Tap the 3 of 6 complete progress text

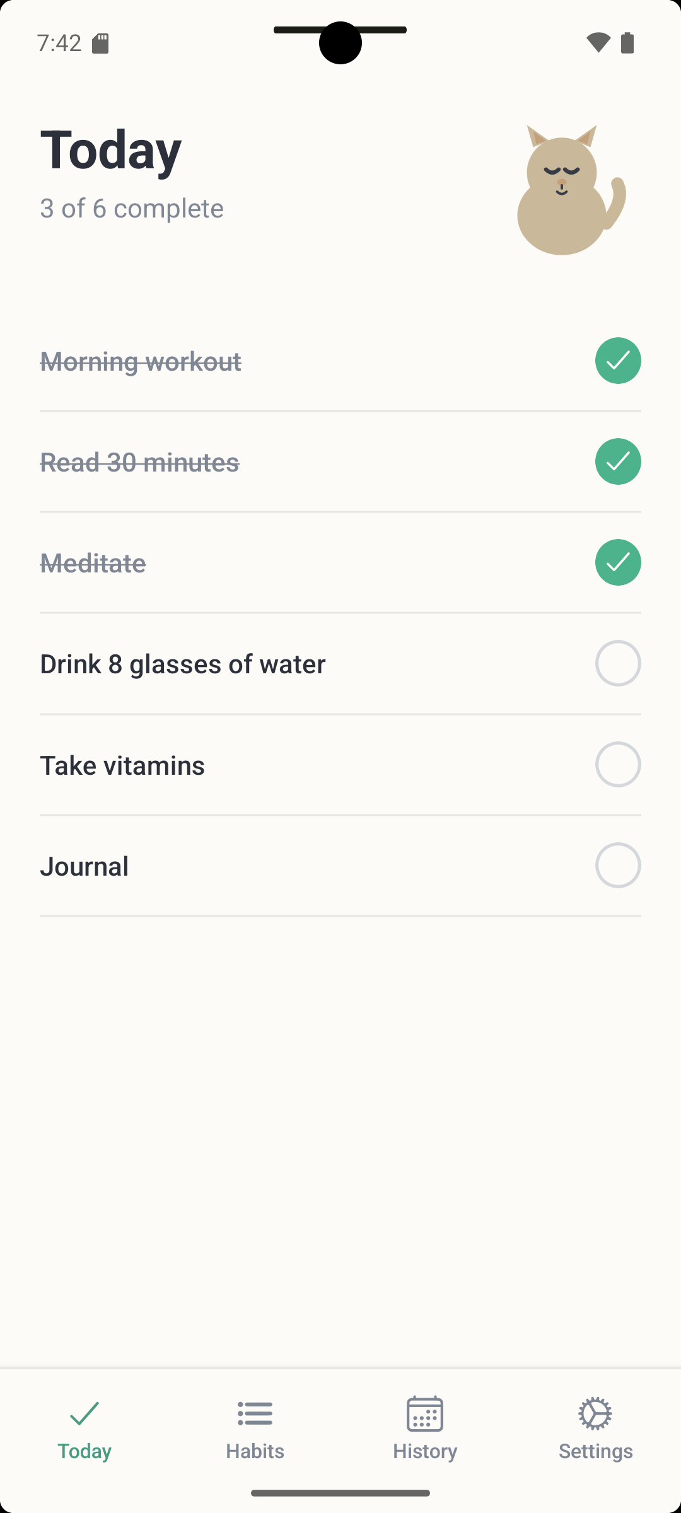coord(132,208)
